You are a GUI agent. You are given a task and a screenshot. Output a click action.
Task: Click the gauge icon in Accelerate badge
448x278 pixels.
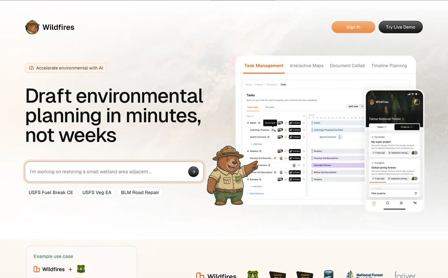tap(31, 68)
